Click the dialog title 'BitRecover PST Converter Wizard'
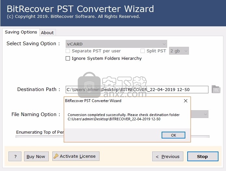226x171 pixels. tap(93, 101)
